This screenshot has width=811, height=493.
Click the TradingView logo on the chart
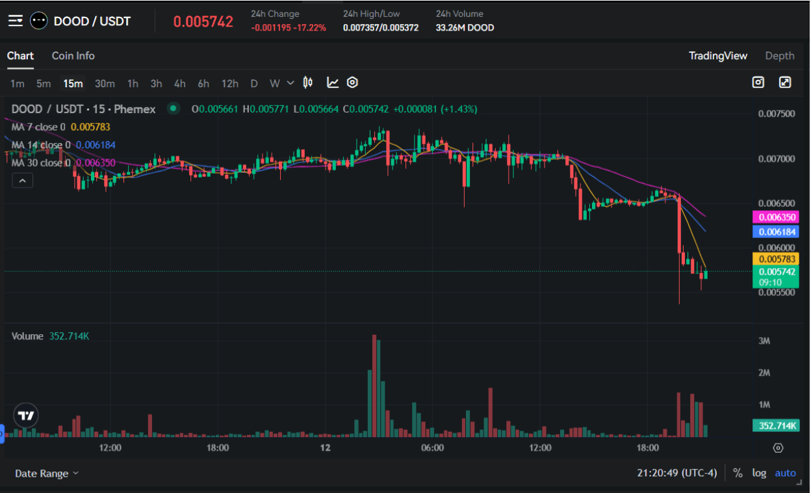tap(26, 415)
